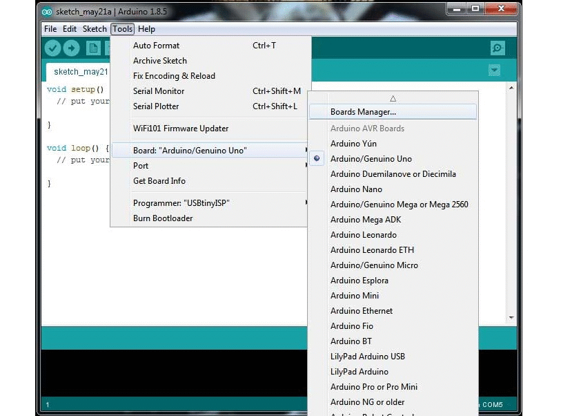Maximize the Arduino window
The height and width of the screenshot is (416, 561).
coord(475,8)
